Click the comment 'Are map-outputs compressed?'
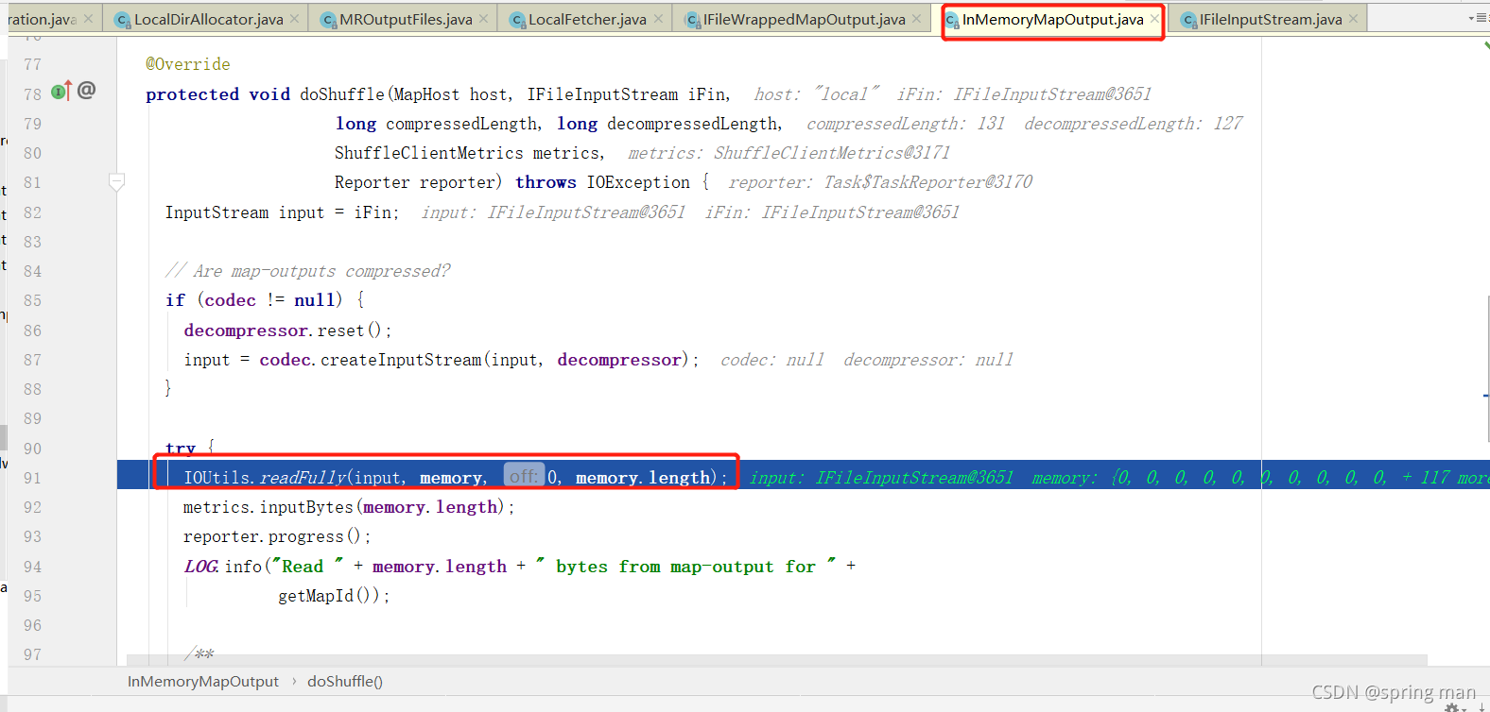 tap(321, 271)
